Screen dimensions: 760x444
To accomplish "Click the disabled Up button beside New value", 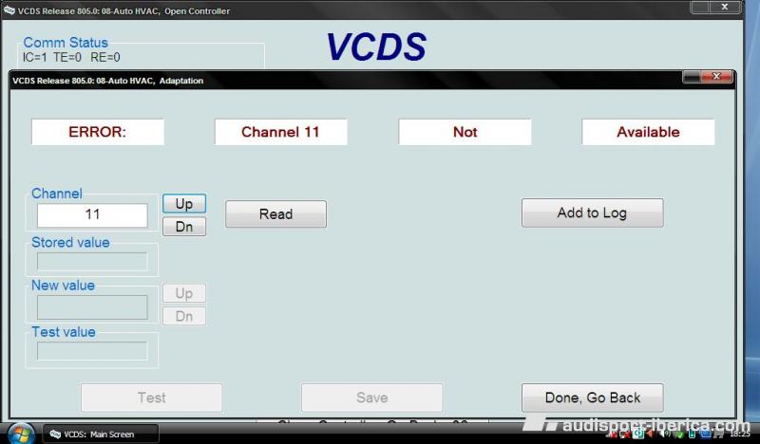I will coord(184,293).
